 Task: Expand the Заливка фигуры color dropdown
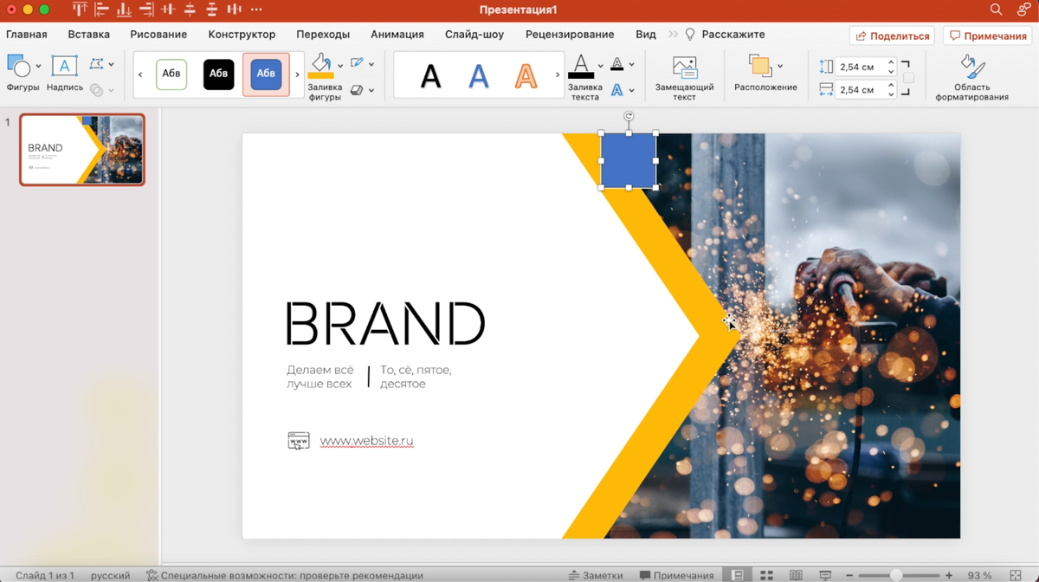click(340, 65)
